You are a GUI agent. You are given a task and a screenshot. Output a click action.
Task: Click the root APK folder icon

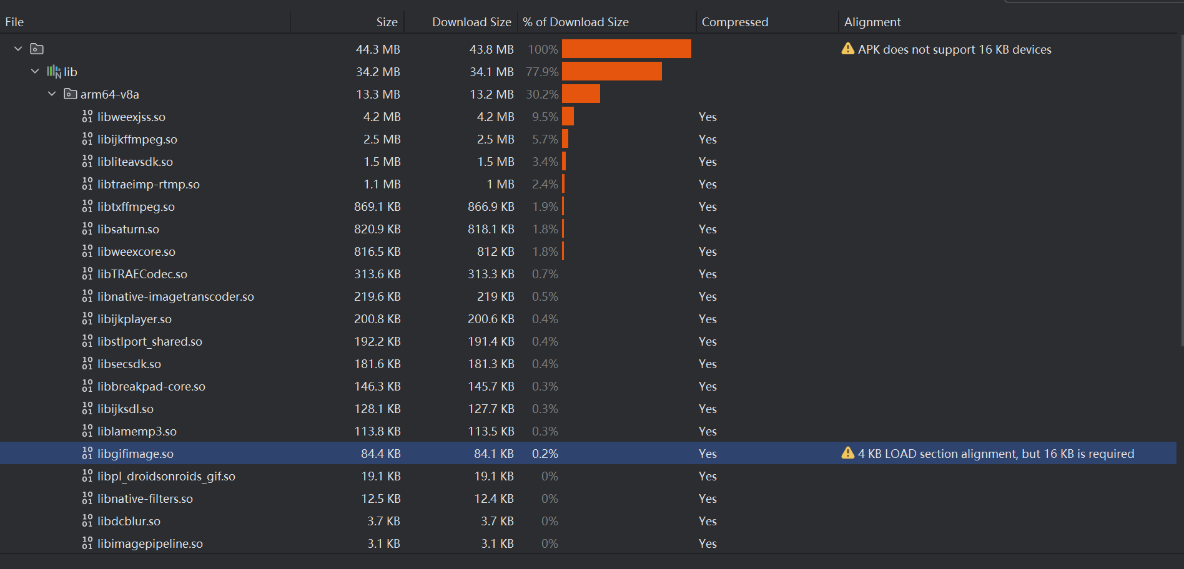coord(37,49)
